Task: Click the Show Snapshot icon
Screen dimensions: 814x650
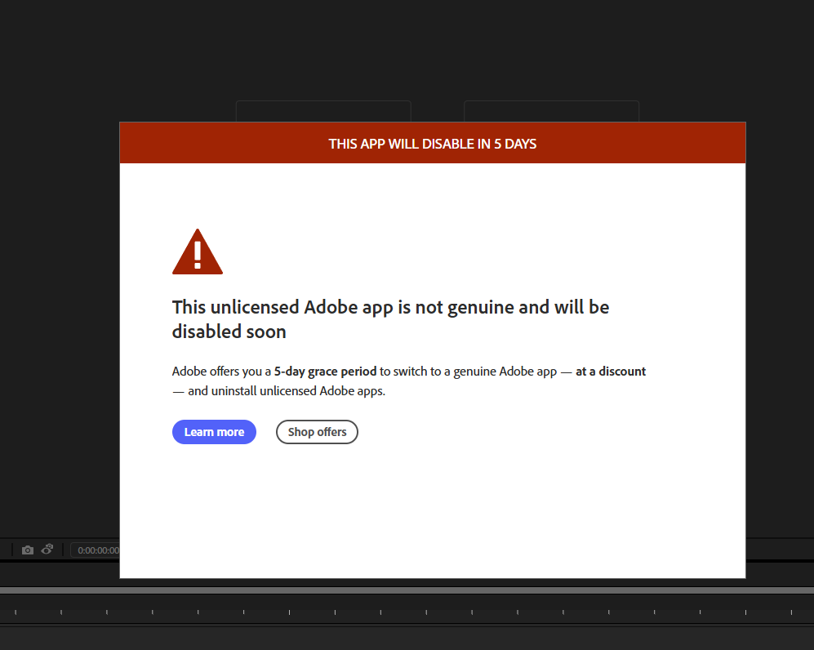Action: tap(47, 550)
